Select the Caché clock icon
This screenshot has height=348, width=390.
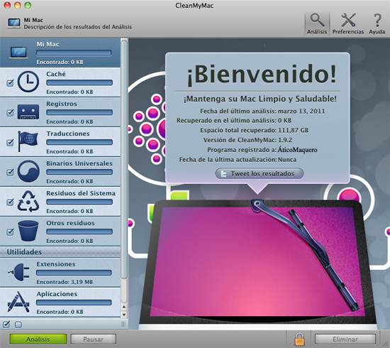coord(28,82)
